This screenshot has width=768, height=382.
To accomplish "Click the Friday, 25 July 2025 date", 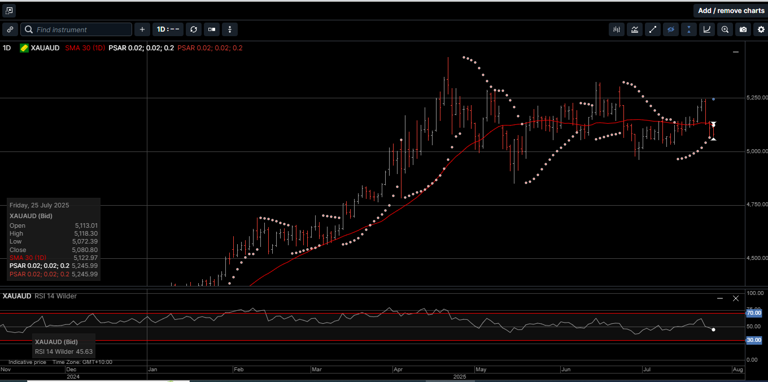I will (x=40, y=205).
